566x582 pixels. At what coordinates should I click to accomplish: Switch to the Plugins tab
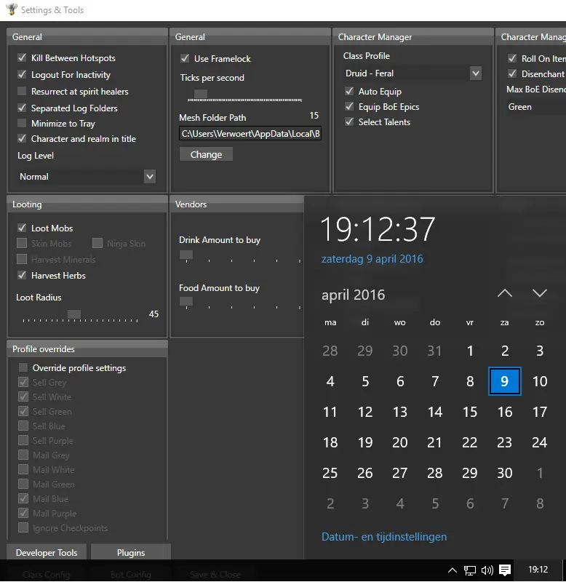click(131, 553)
